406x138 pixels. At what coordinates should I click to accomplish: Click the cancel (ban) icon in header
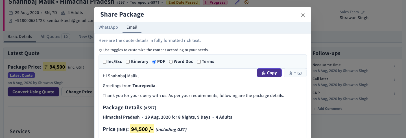246,3
